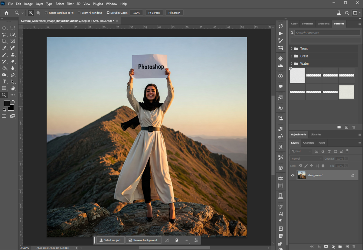Select the Rectangular Marquee tool
Screen dimensions: 363x250
[13, 28]
